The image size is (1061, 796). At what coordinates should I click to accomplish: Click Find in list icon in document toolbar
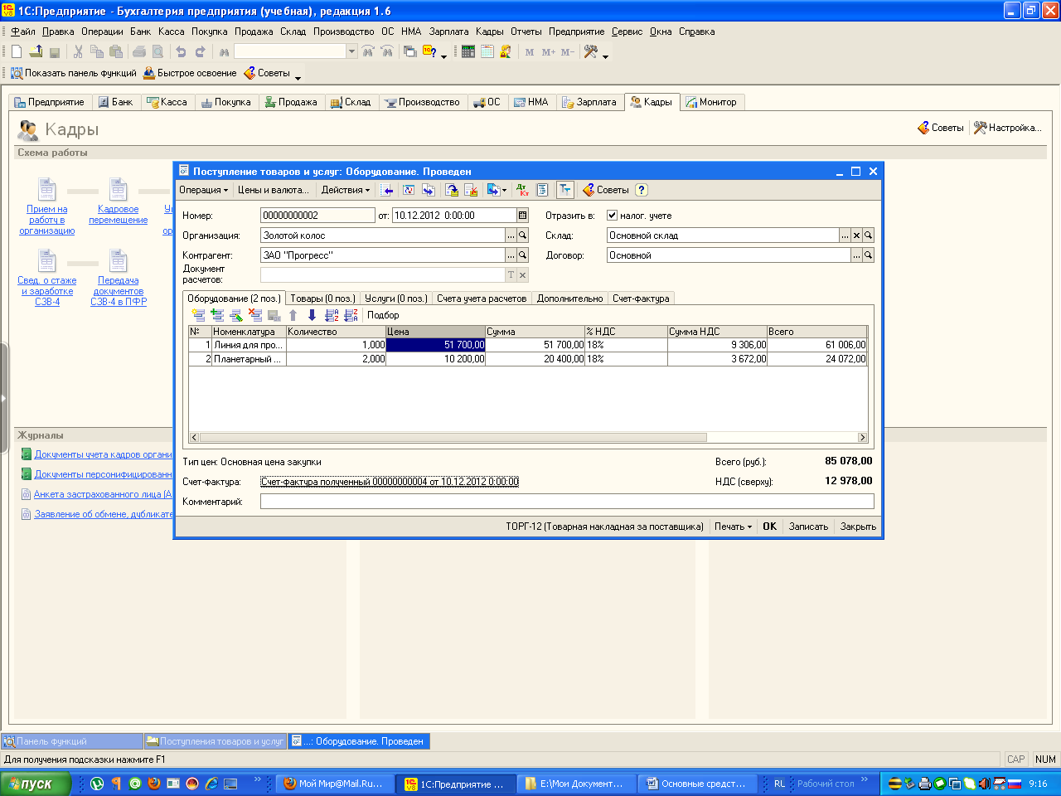click(x=387, y=190)
